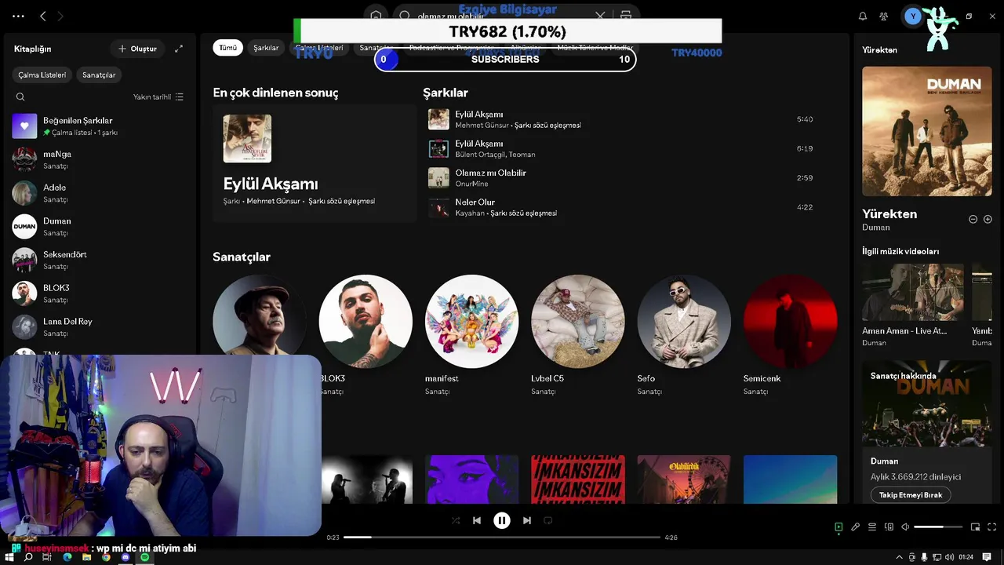This screenshot has height=565, width=1004.
Task: Toggle the repeat button beside next
Action: point(548,520)
